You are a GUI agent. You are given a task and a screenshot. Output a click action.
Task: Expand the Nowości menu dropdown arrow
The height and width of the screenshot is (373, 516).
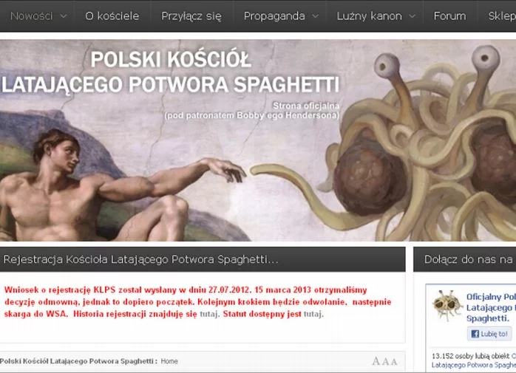[x=63, y=16]
